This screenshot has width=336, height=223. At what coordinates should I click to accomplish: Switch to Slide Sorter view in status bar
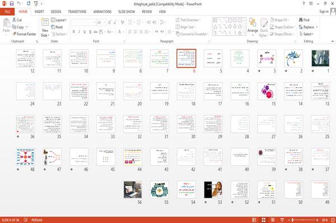point(263,220)
